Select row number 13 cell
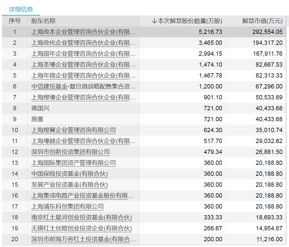This screenshot has height=247, width=289. pyautogui.click(x=15, y=163)
